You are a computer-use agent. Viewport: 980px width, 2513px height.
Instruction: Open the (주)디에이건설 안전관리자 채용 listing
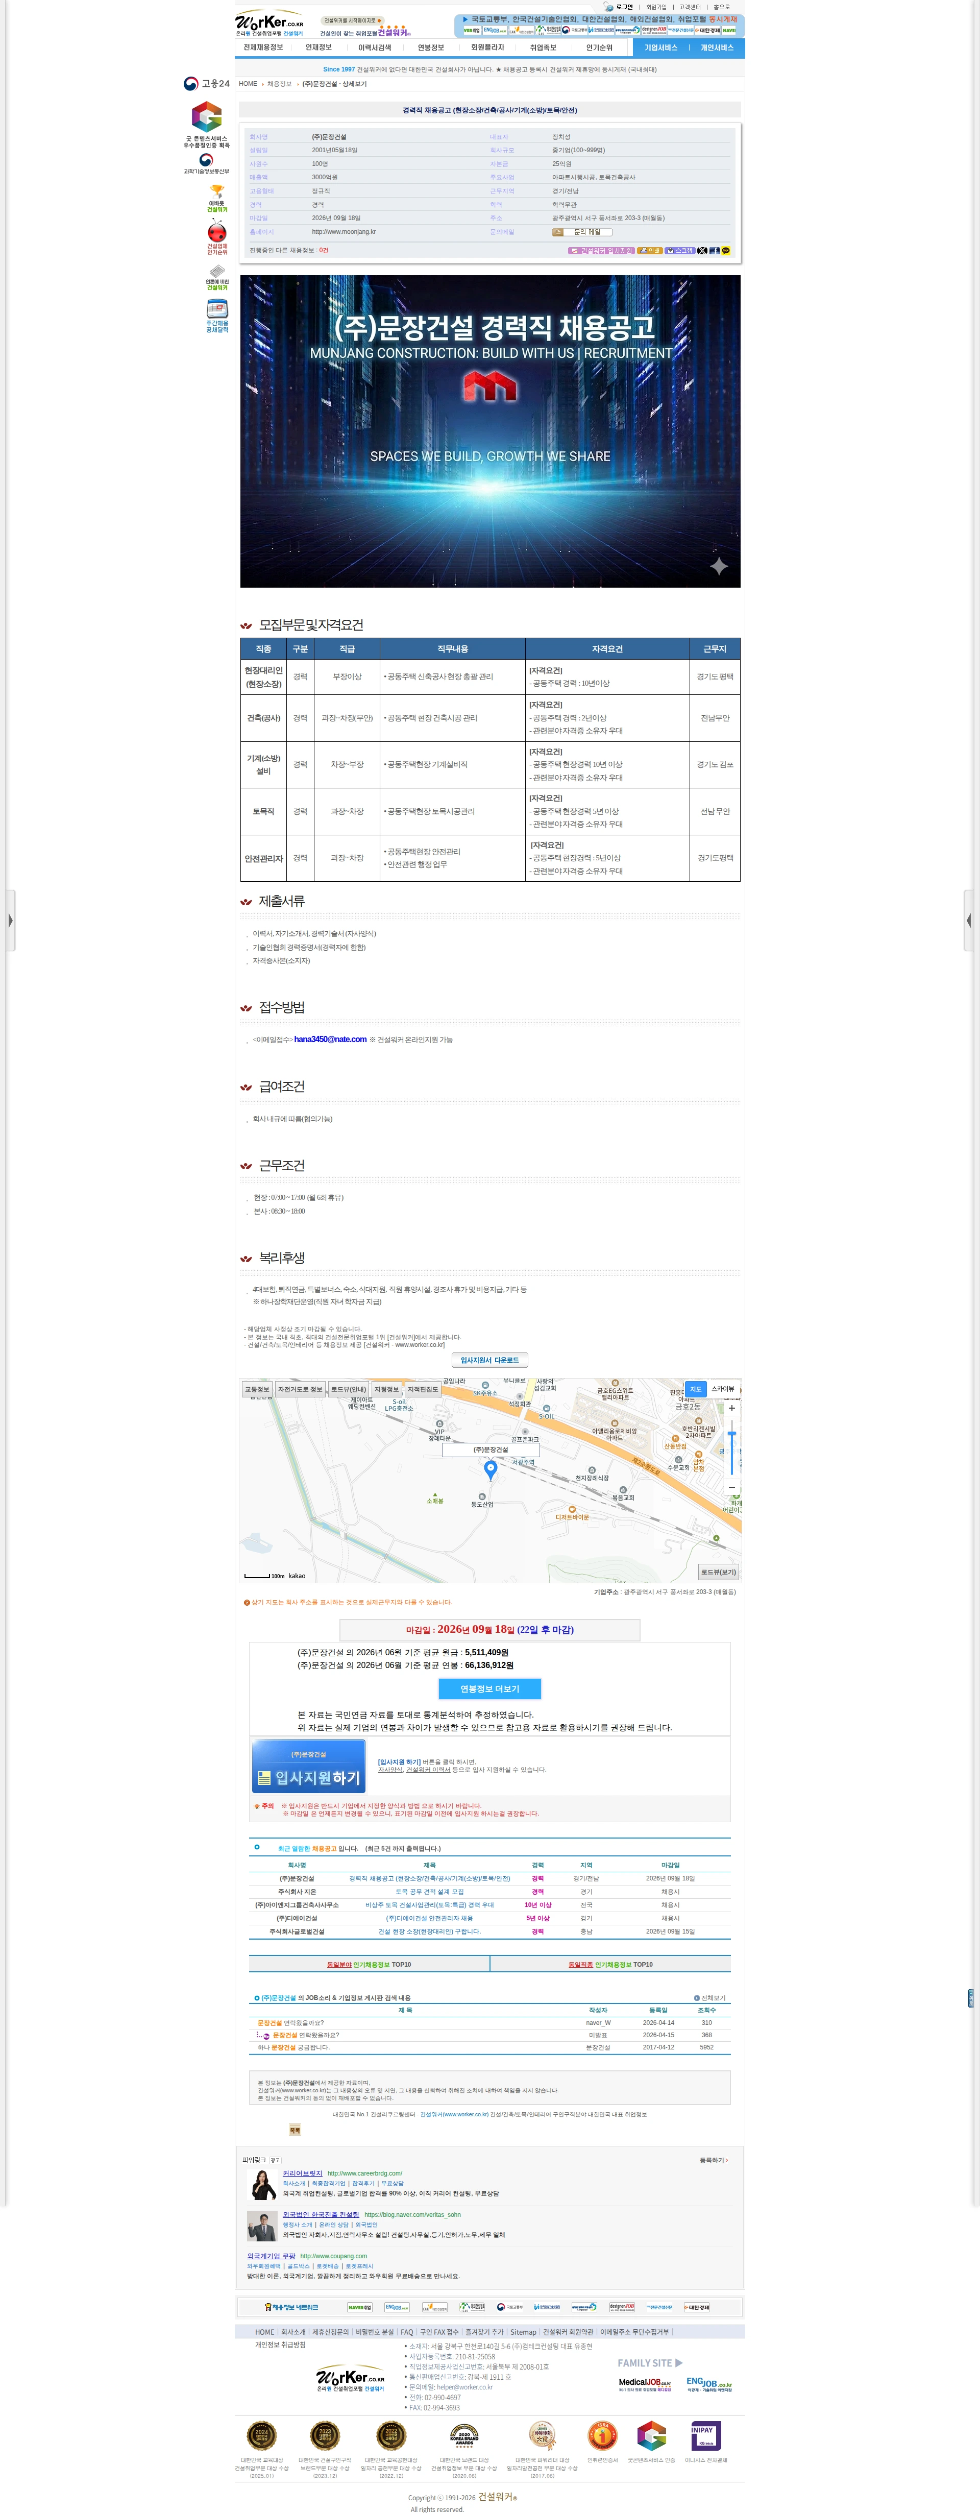tap(429, 1918)
